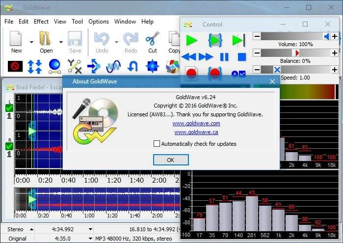Click the Copy toolbar icon

click(174, 42)
